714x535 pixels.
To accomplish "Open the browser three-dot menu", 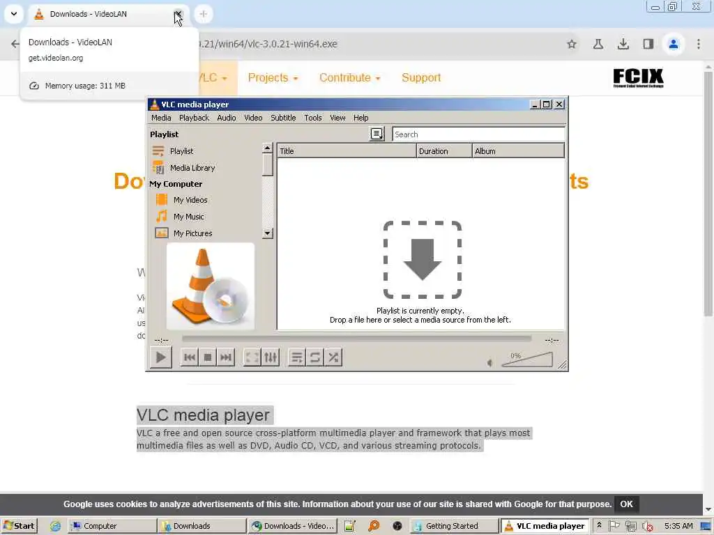I will [x=699, y=44].
